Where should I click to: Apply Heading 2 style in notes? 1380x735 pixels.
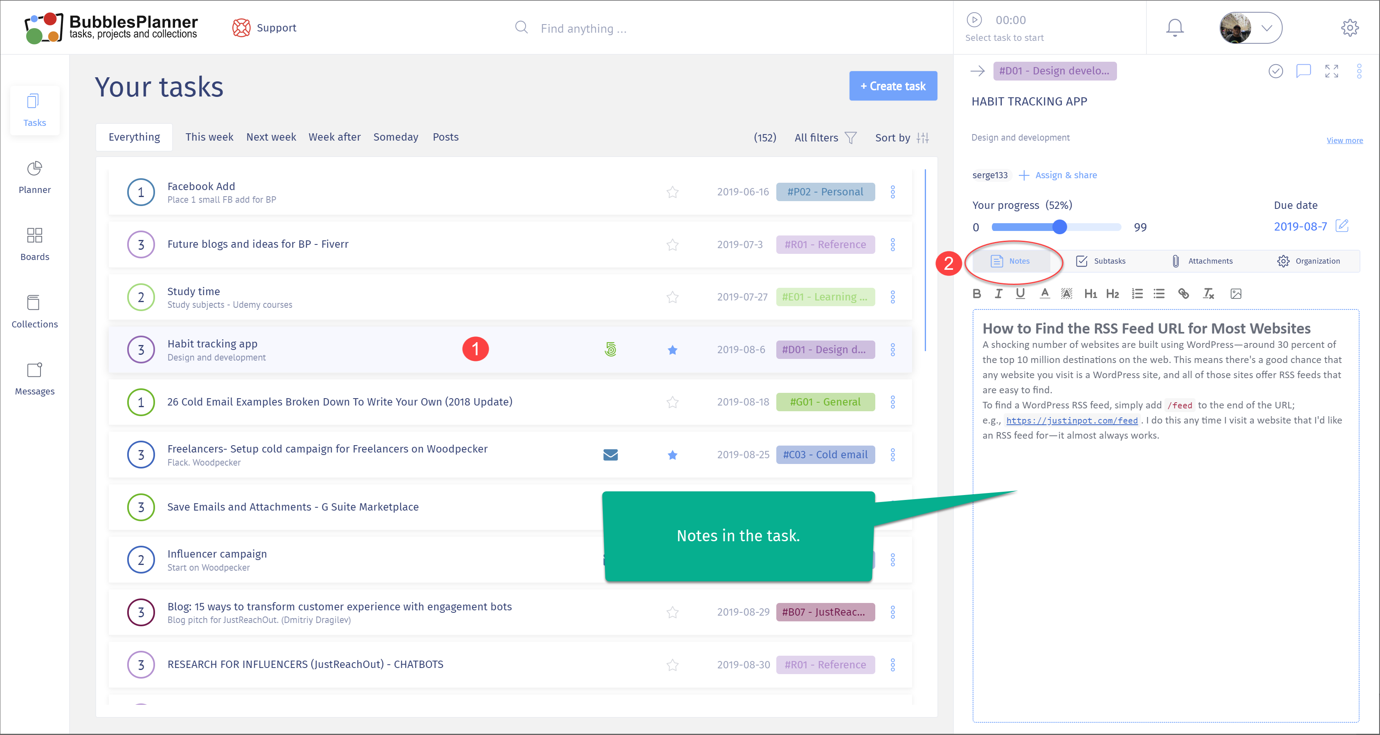click(x=1112, y=294)
